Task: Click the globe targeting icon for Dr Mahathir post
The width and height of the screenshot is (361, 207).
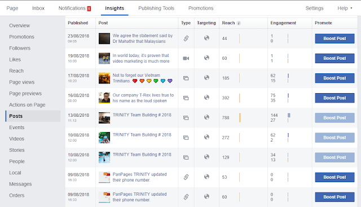Action: (206, 38)
